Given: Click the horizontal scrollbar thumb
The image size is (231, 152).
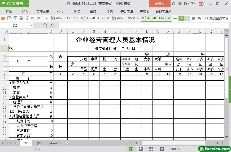Looking at the screenshot, I should tap(174, 143).
